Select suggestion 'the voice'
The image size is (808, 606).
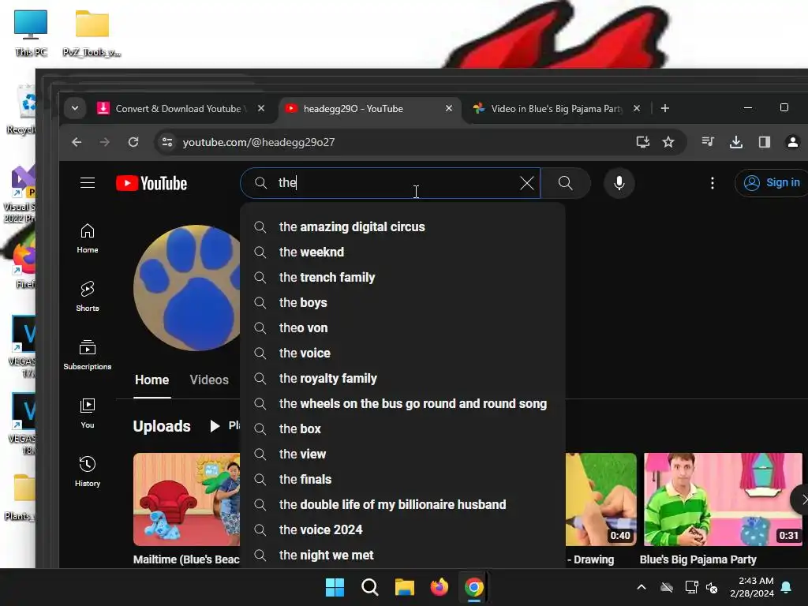coord(403,353)
